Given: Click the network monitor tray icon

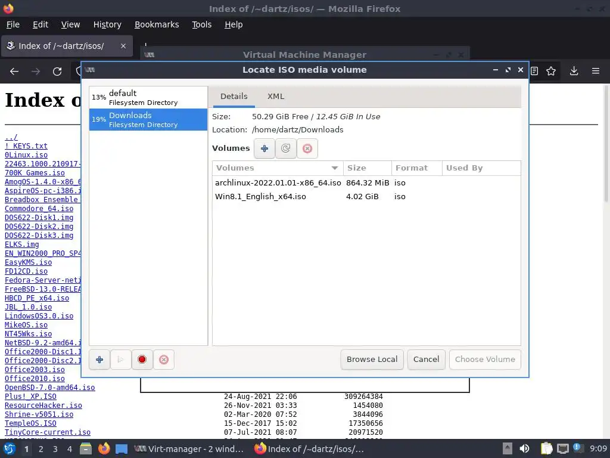Looking at the screenshot, I should pyautogui.click(x=562, y=448).
